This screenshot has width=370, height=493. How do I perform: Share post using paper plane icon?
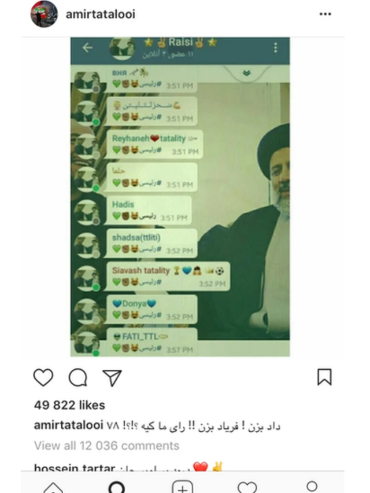(x=112, y=378)
